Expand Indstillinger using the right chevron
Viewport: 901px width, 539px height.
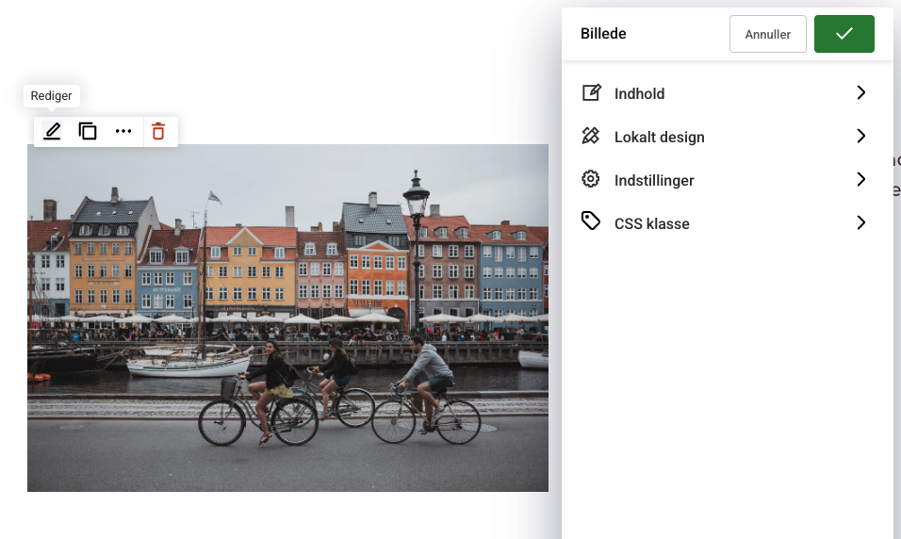[860, 179]
